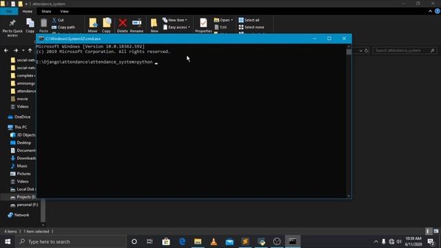The image size is (441, 248).
Task: Select the complete folder in sidebar
Action: coord(23,76)
